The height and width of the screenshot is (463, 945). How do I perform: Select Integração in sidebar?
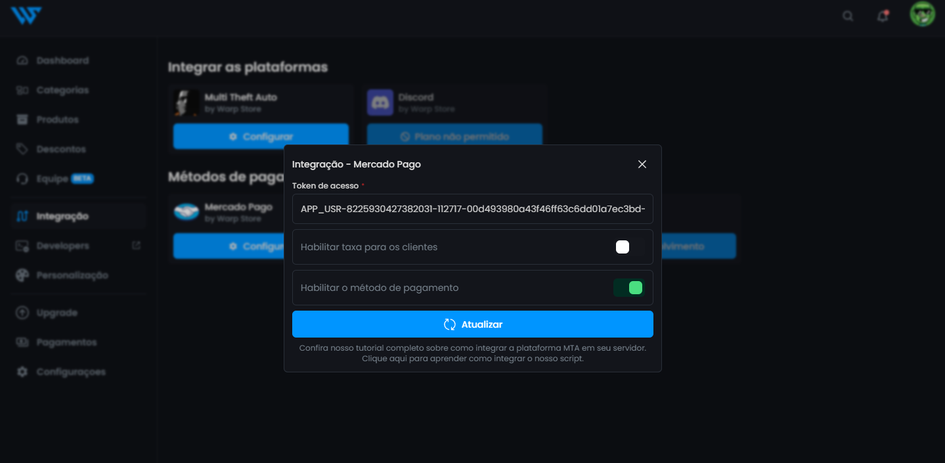click(x=78, y=216)
